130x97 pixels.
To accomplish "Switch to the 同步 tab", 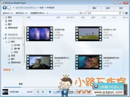I will (x=121, y=8).
